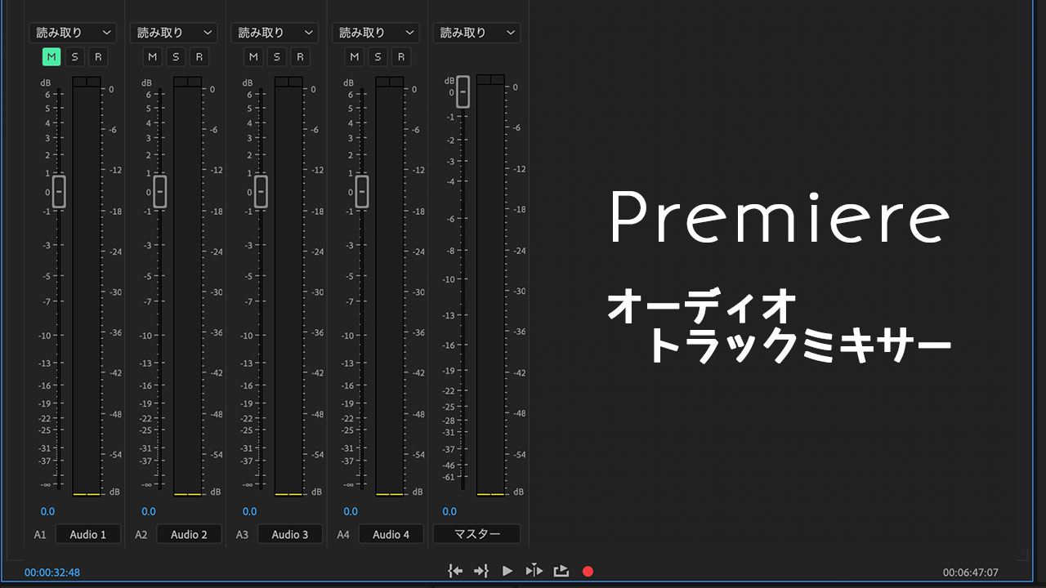This screenshot has width=1046, height=588.
Task: Click Play In to Out icon
Action: [534, 571]
